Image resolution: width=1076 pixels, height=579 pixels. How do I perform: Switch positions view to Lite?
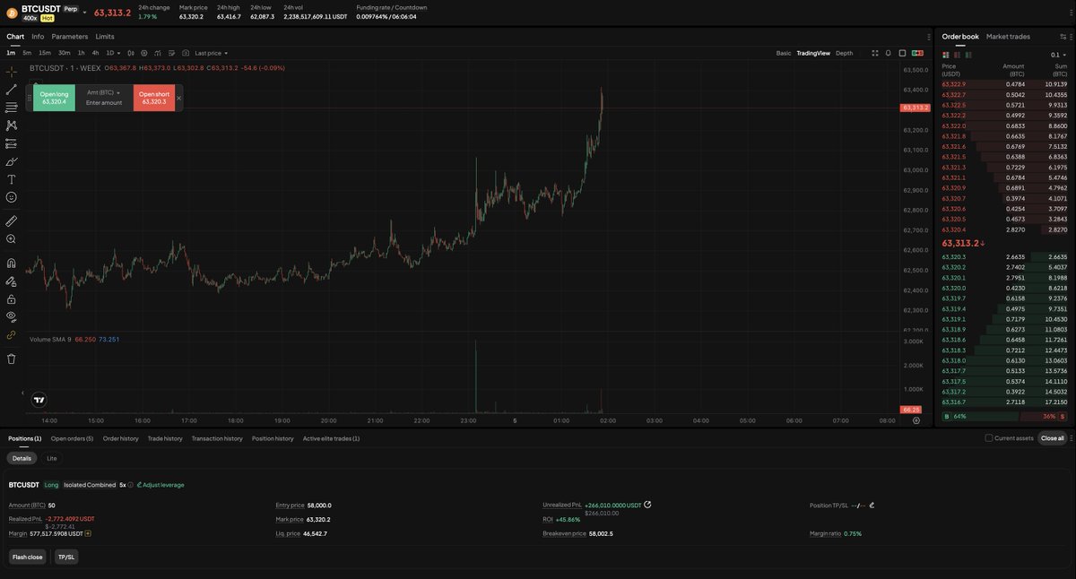tap(51, 458)
